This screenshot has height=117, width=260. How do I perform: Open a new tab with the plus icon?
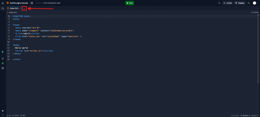tap(24, 8)
